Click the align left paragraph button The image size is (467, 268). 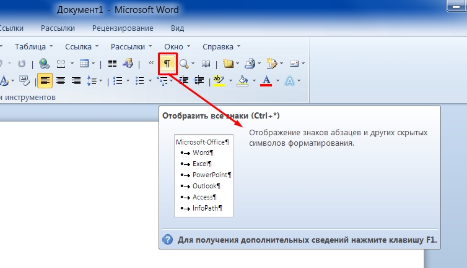coord(45,81)
